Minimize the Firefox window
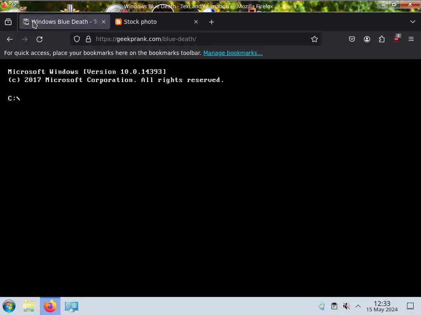This screenshot has height=315, width=421. pos(384,5)
